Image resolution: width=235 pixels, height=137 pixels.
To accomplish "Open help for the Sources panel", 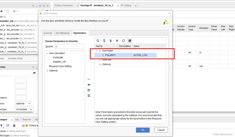I will point(33,6).
